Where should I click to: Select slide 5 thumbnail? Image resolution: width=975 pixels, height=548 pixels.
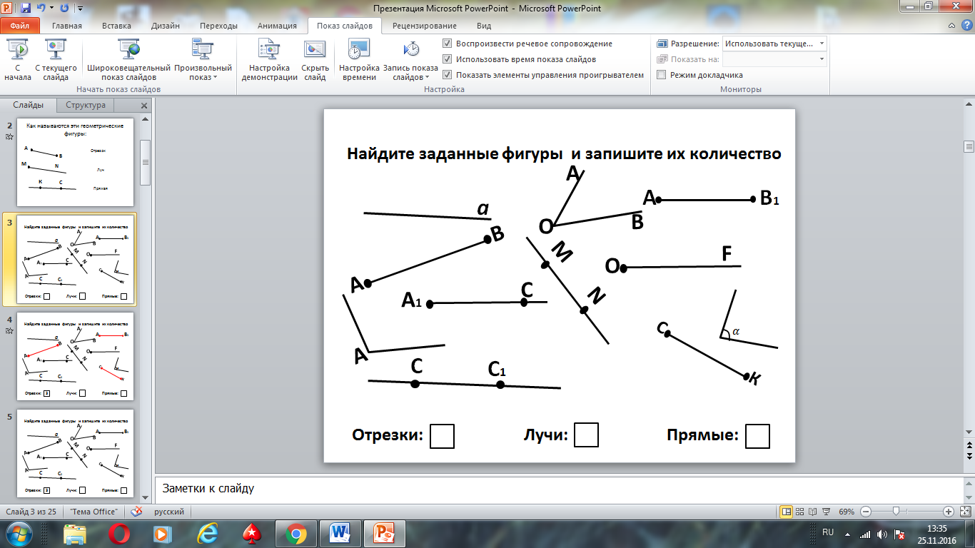pos(75,453)
